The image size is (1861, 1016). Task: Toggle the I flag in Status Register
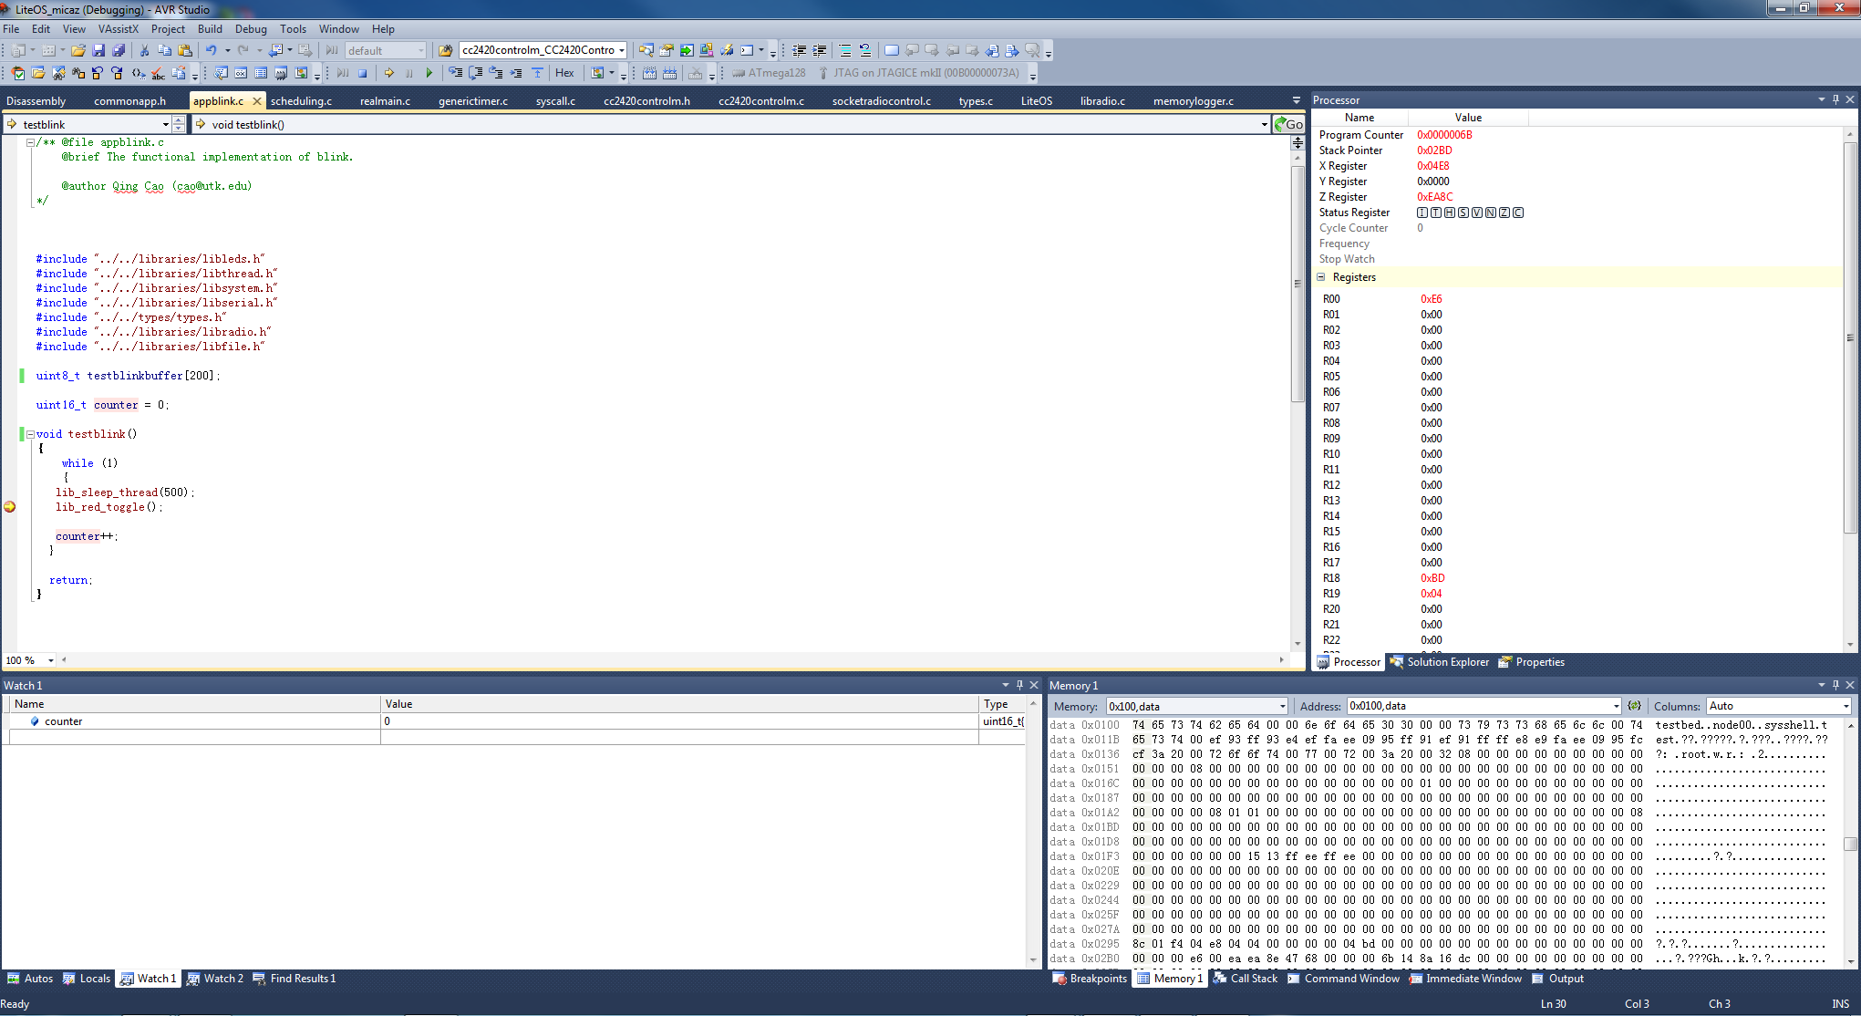click(1422, 213)
